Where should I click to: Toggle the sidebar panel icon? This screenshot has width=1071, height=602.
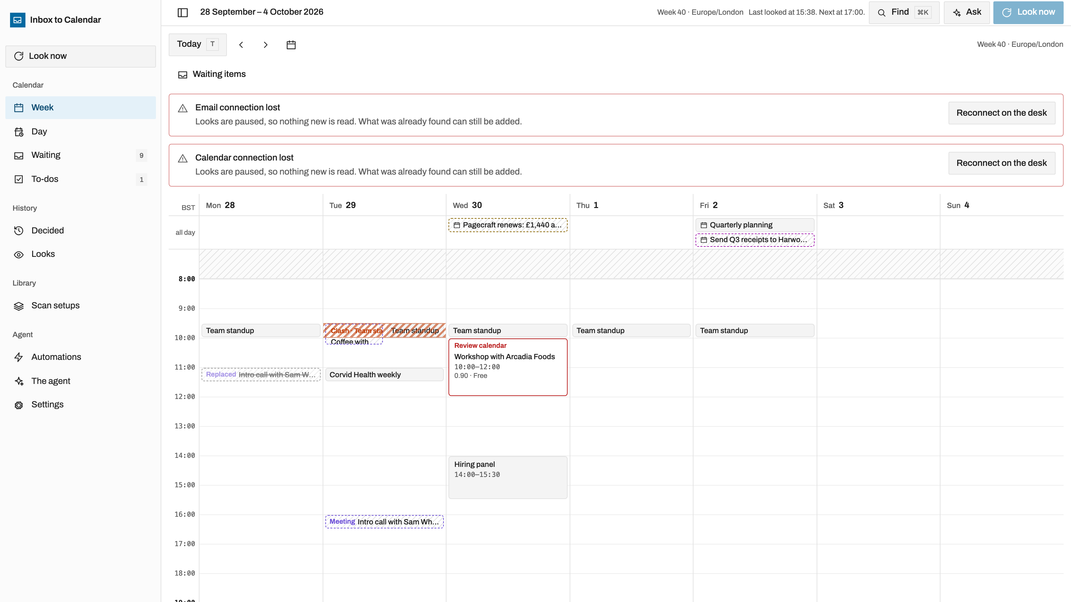pyautogui.click(x=182, y=12)
